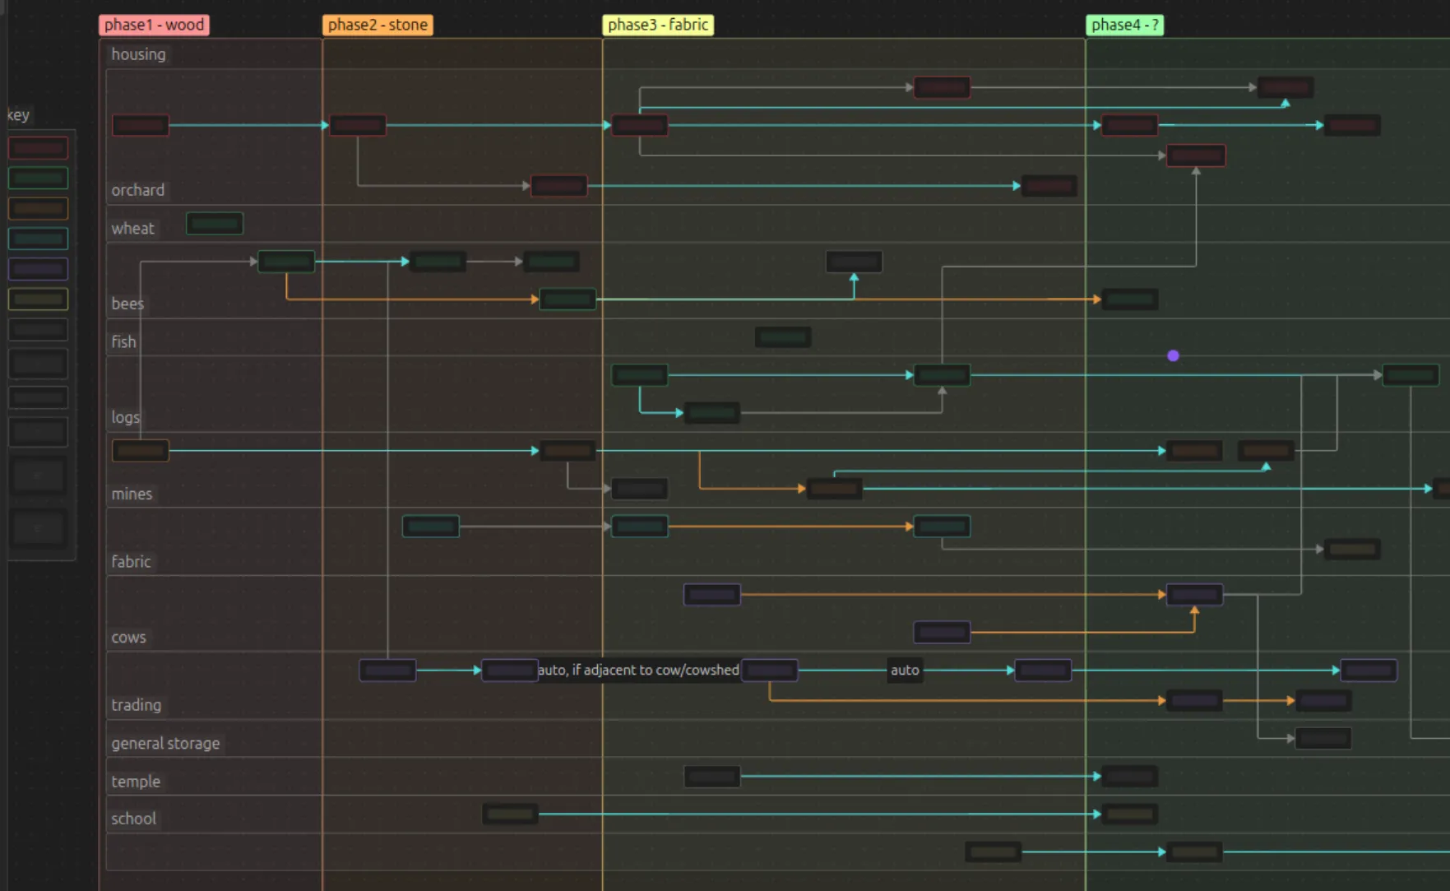This screenshot has height=891, width=1450.
Task: Select the housing row label
Action: pyautogui.click(x=138, y=54)
